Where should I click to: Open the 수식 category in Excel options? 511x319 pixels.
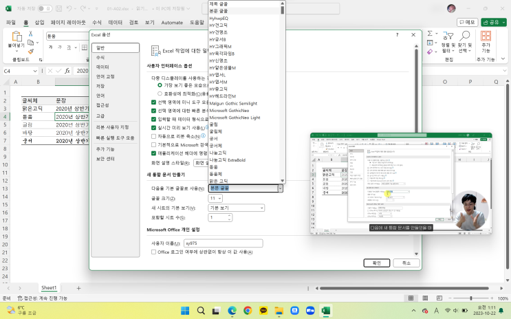[x=101, y=57]
